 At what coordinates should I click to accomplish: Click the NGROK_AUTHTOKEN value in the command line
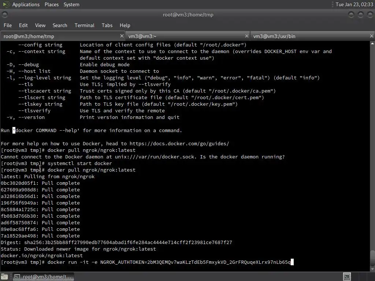219,262
